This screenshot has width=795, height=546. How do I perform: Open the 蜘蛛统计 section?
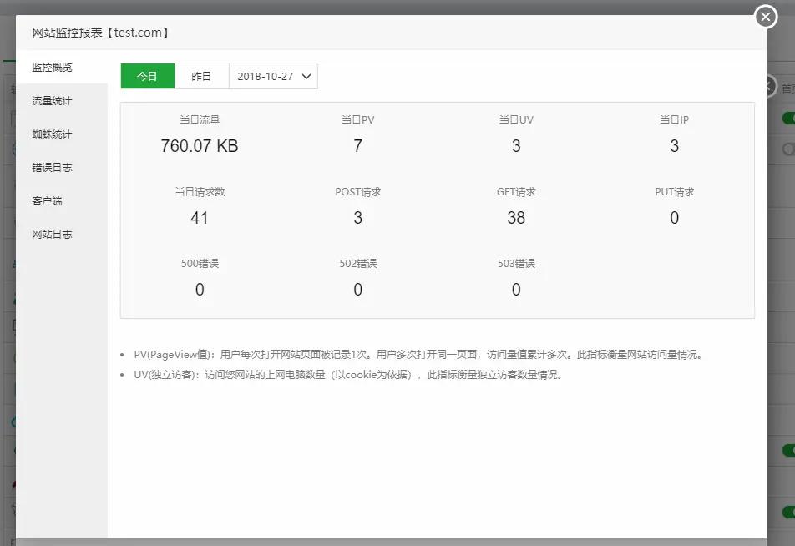(x=52, y=134)
